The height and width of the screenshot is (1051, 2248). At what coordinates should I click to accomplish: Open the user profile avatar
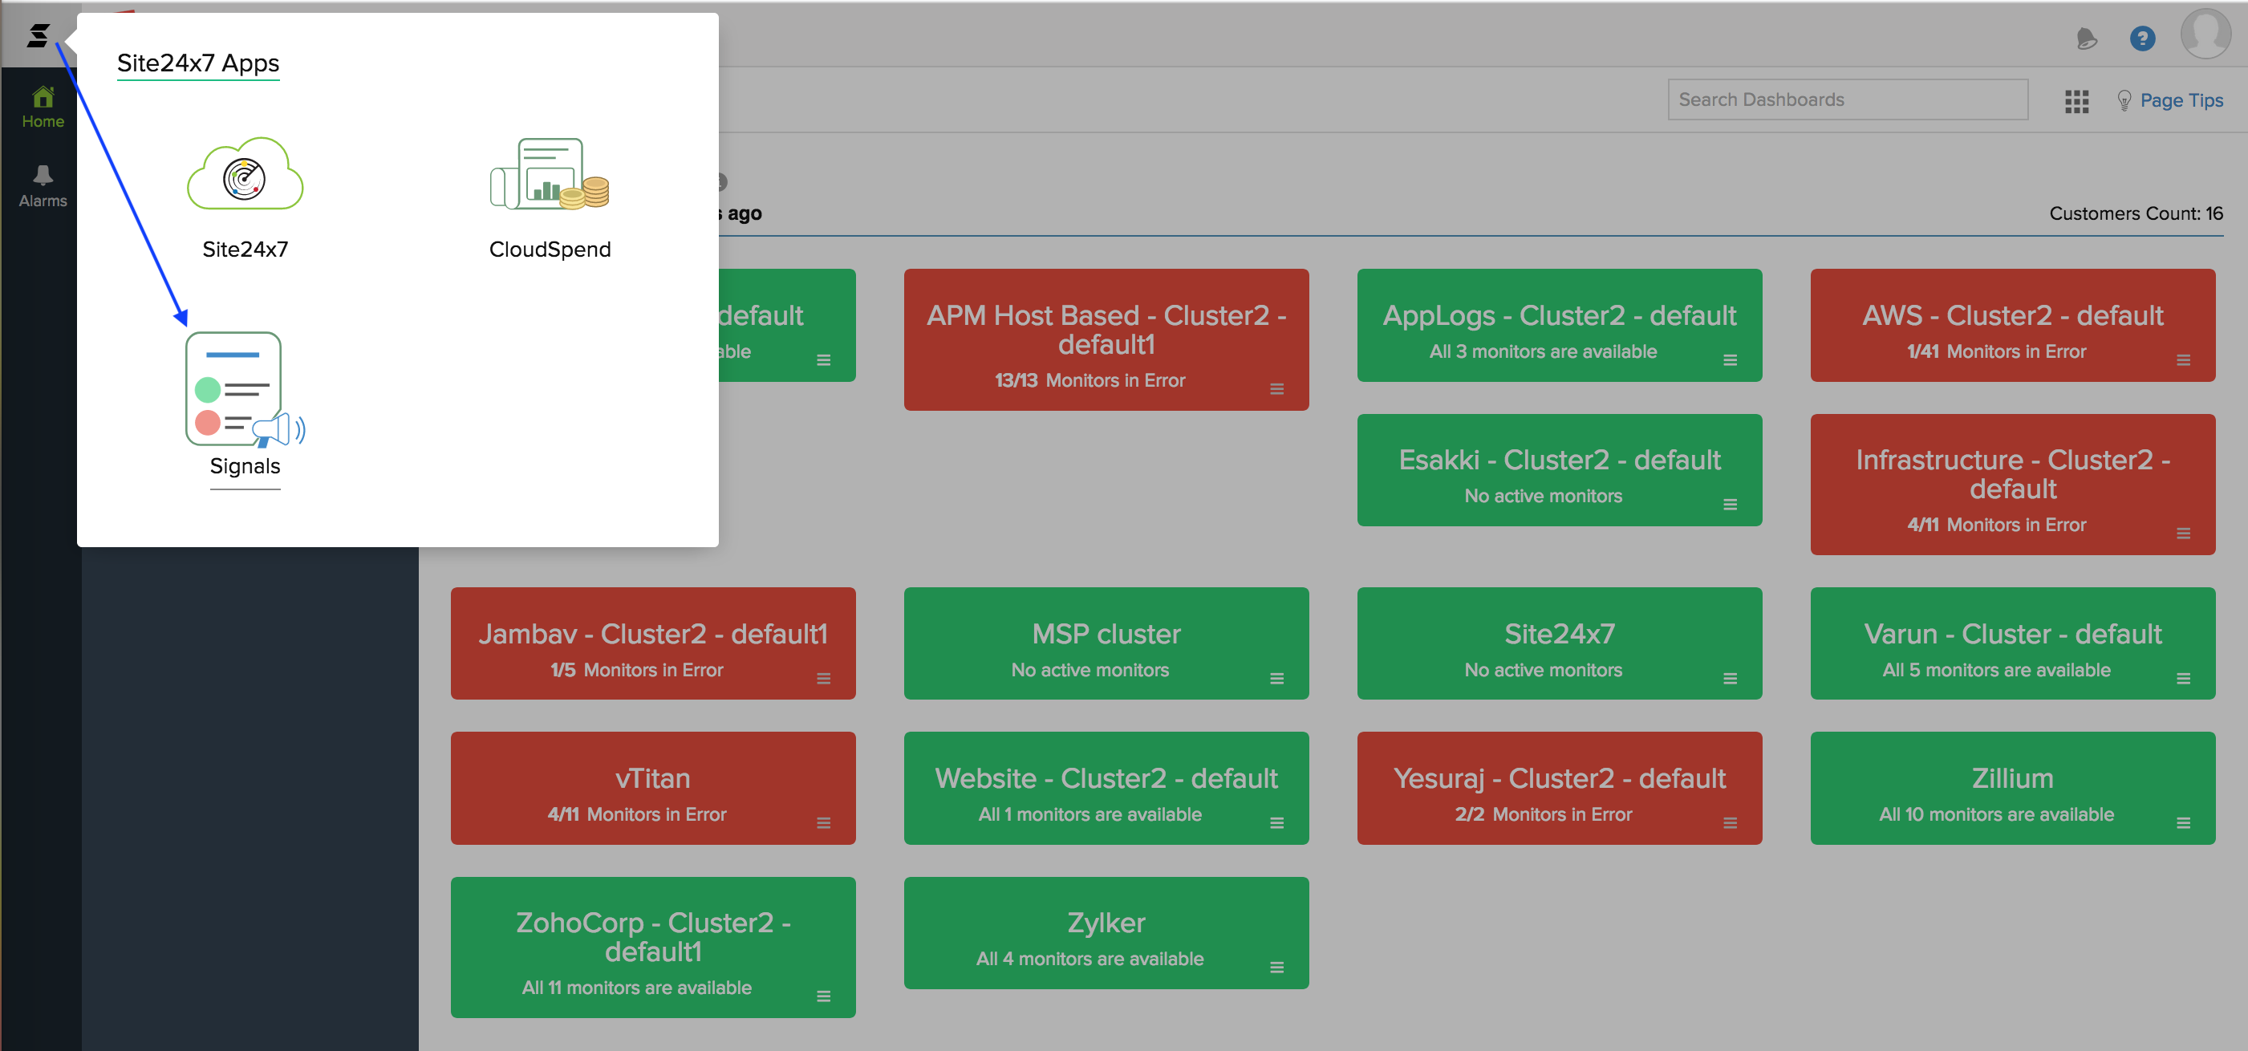click(2205, 35)
